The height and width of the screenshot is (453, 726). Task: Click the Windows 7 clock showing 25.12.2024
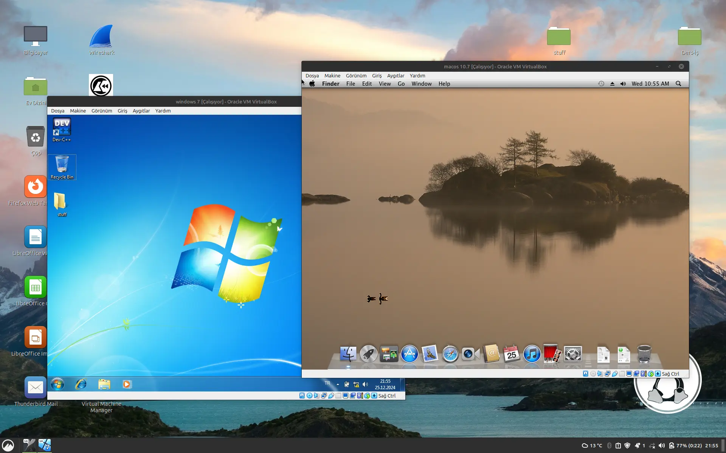click(385, 384)
